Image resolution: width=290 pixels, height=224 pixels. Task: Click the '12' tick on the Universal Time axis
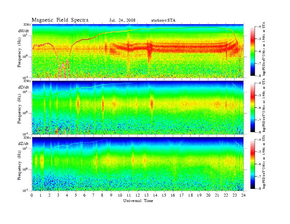137,195
